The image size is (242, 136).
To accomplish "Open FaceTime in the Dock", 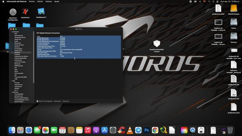I will [x=54, y=130].
